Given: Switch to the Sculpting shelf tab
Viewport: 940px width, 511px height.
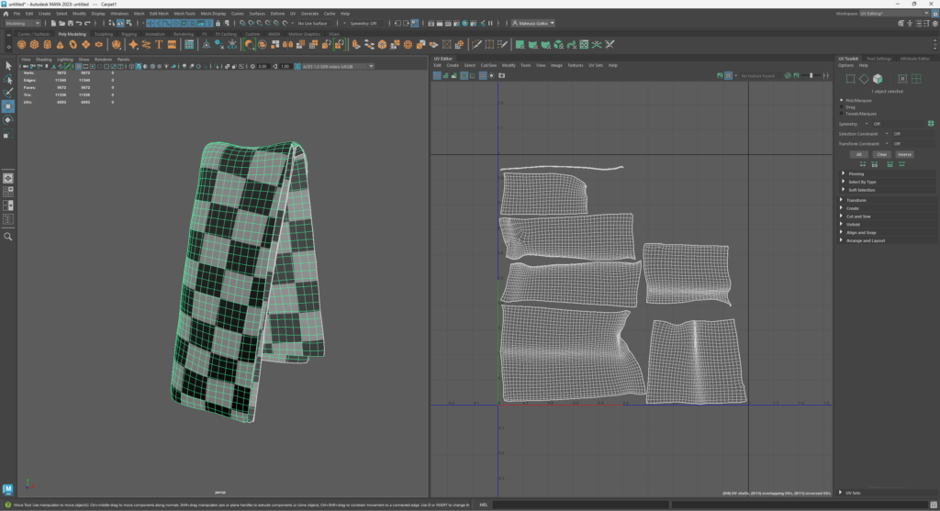Looking at the screenshot, I should tap(103, 34).
